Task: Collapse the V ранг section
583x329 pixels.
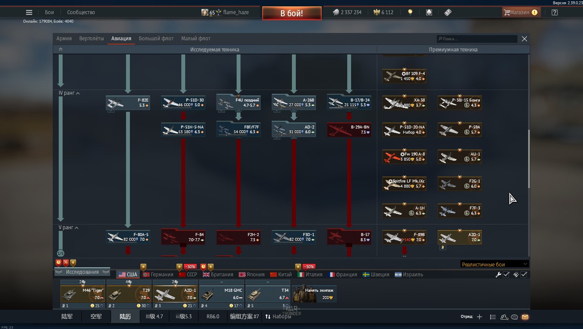Action: tap(69, 227)
